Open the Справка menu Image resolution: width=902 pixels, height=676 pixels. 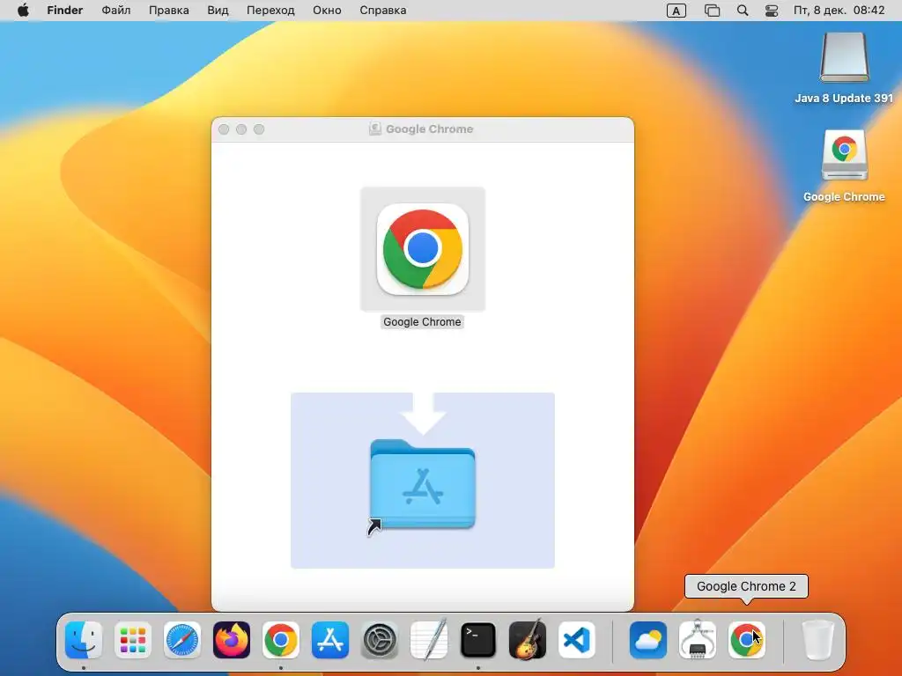coord(382,11)
